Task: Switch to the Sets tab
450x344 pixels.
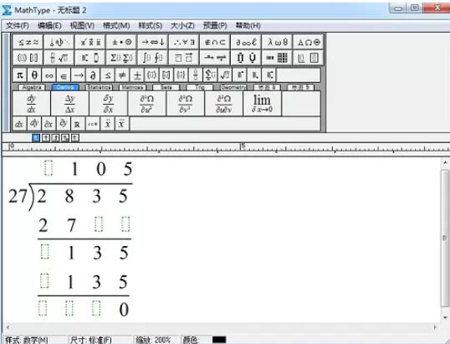Action: [x=166, y=87]
